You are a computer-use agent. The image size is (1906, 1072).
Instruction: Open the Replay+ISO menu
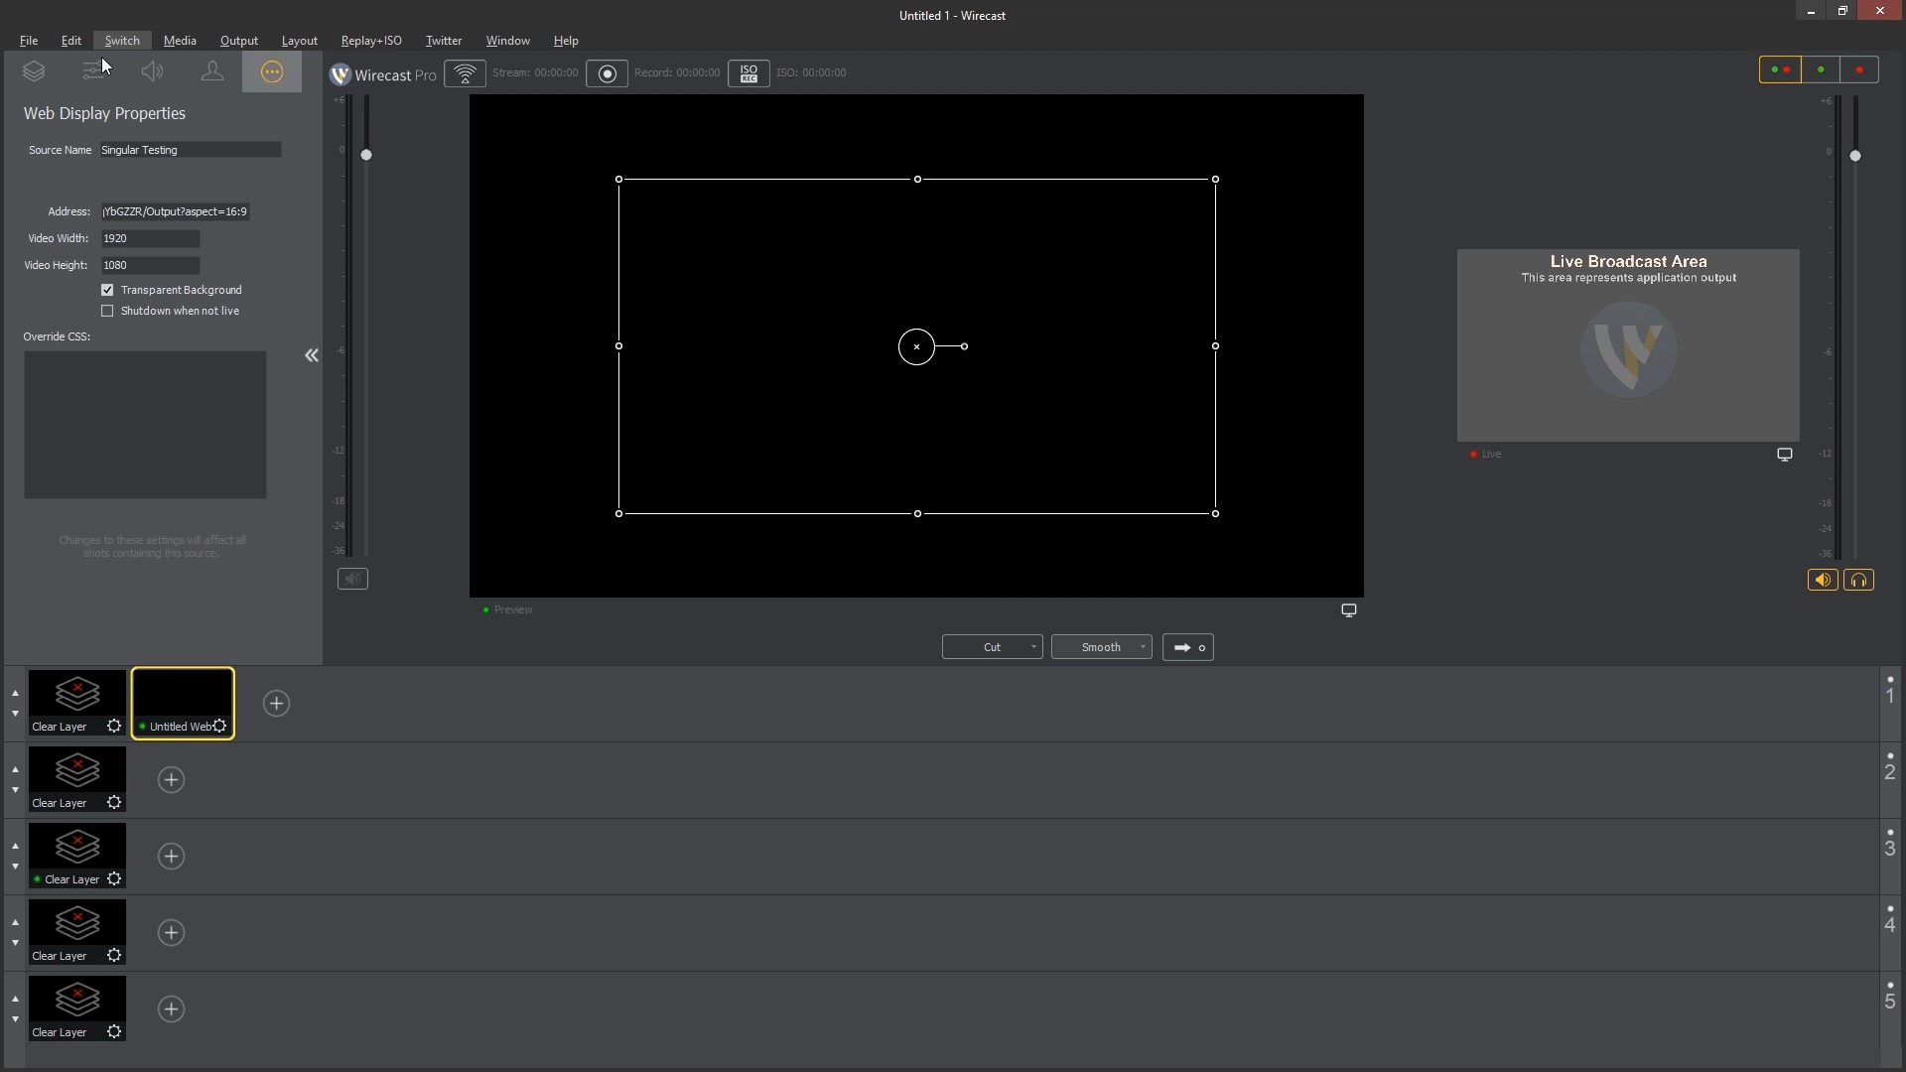(x=371, y=41)
